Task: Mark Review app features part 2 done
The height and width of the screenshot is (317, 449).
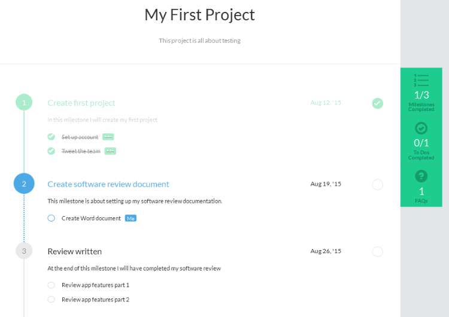Action: (x=51, y=299)
